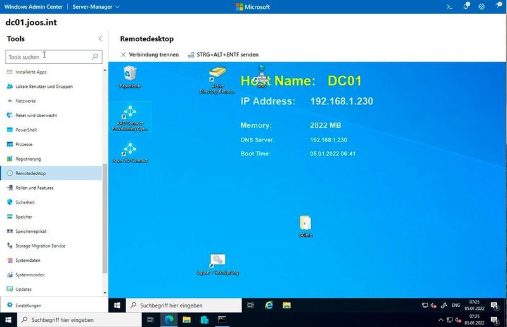Image resolution: width=507 pixels, height=327 pixels.
Task: Open local notification center icon
Action: pyautogui.click(x=494, y=320)
